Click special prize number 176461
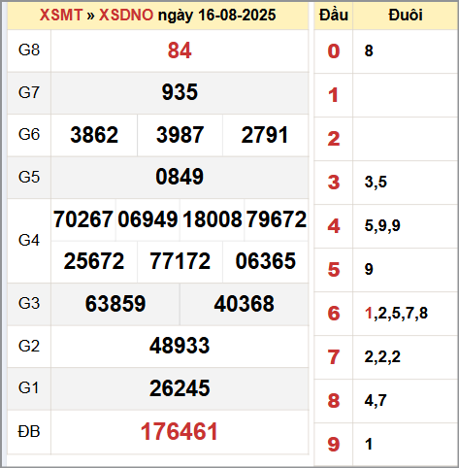The height and width of the screenshot is (468, 459). click(180, 431)
